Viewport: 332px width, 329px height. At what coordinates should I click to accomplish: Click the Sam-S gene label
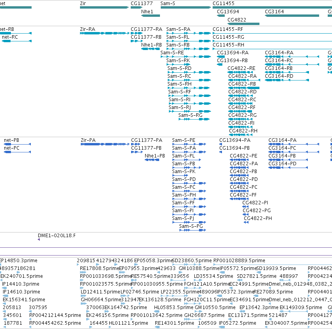click(x=168, y=4)
